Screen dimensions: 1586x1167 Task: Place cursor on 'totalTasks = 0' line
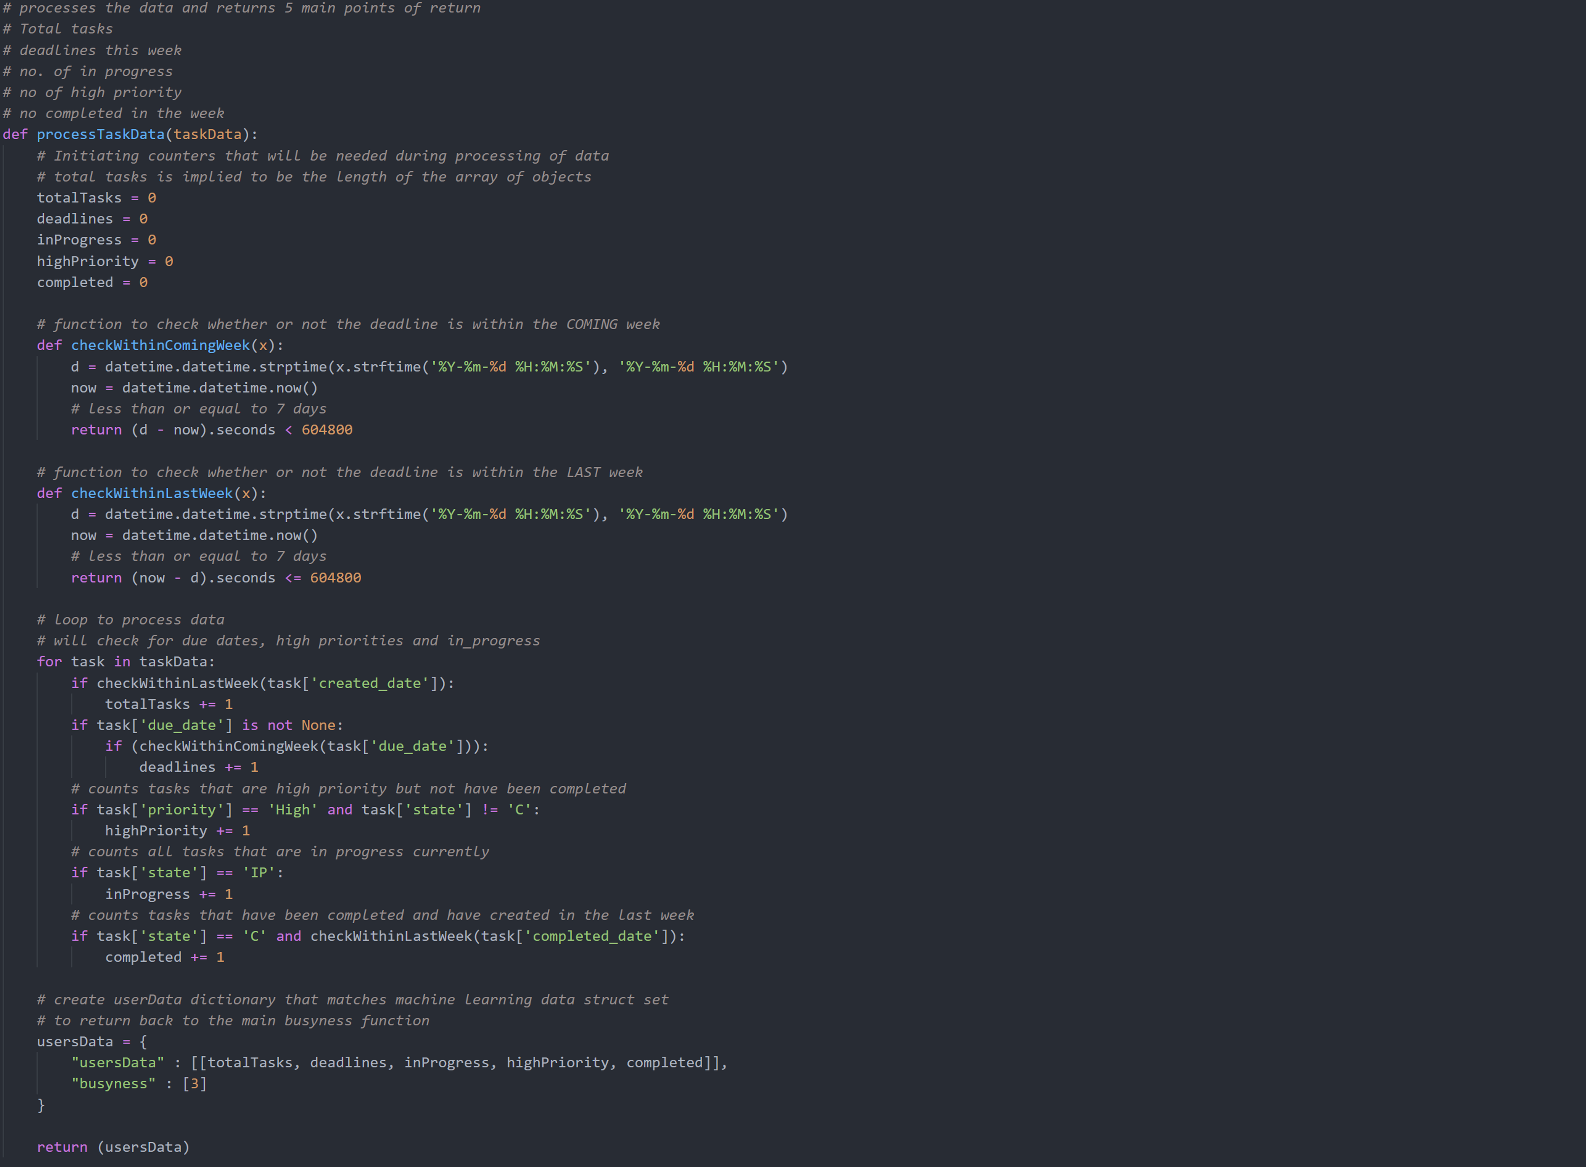click(x=96, y=198)
